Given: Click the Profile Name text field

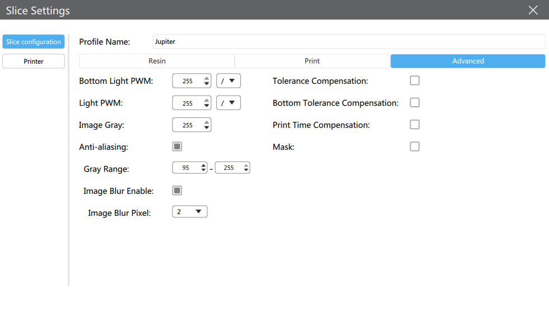Looking at the screenshot, I should pos(348,41).
